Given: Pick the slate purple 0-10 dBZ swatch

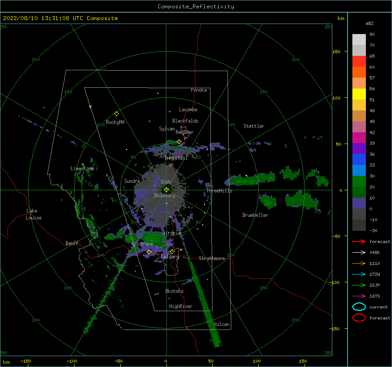Looking at the screenshot, I should [x=359, y=203].
